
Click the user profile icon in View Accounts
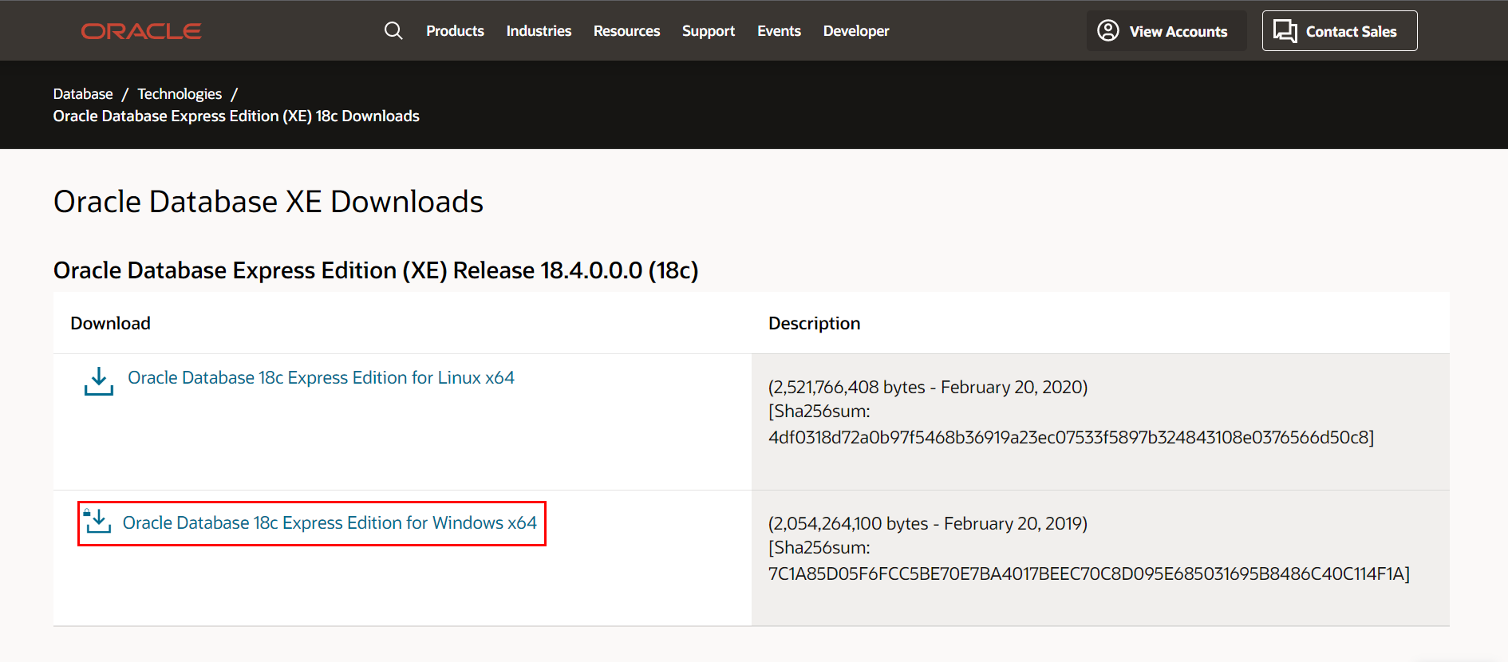tap(1108, 30)
